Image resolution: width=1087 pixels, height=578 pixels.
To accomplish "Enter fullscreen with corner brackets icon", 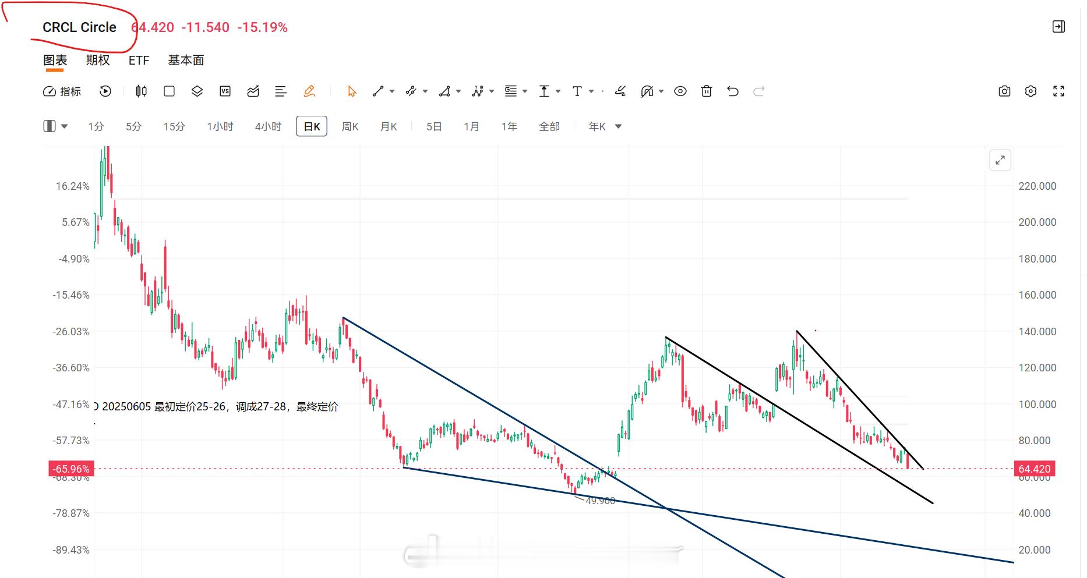I will point(1059,91).
